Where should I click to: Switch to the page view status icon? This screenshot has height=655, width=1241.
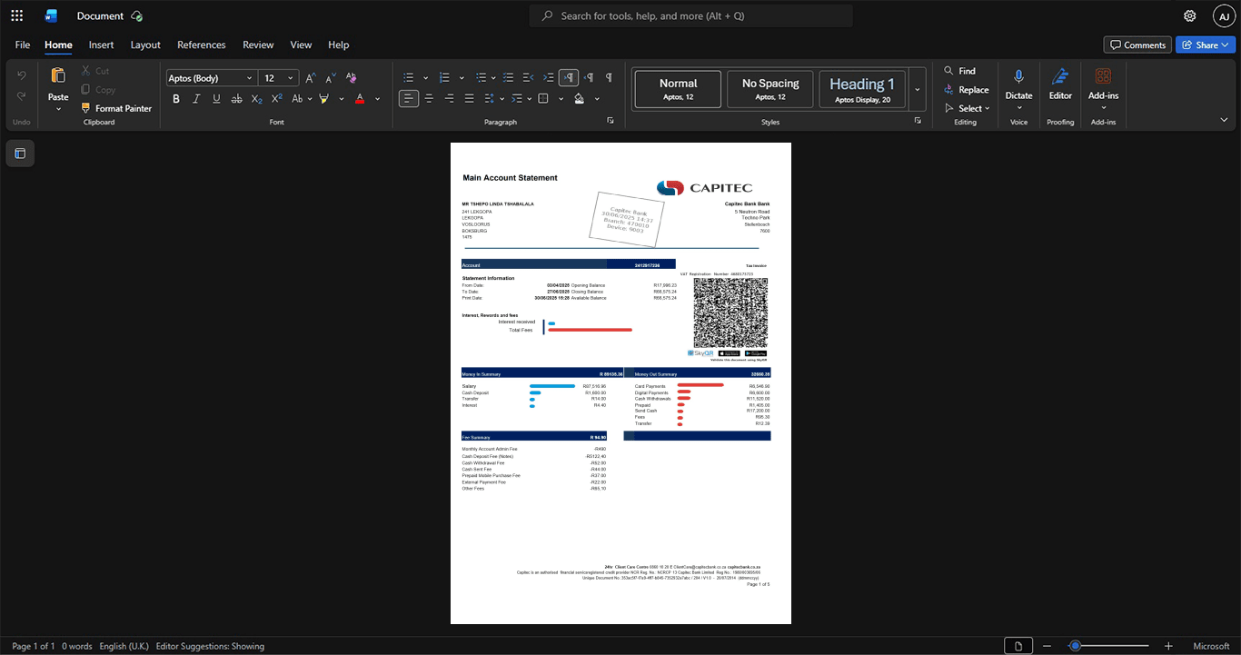(x=1018, y=646)
